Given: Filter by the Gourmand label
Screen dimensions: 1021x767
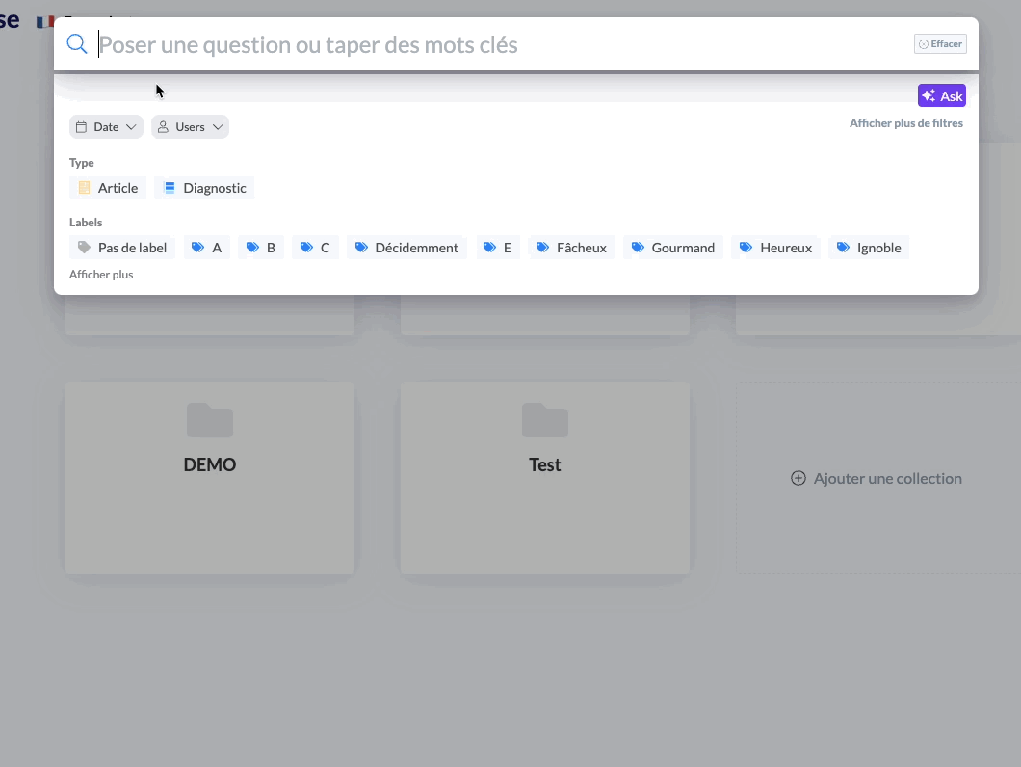Looking at the screenshot, I should (x=672, y=248).
